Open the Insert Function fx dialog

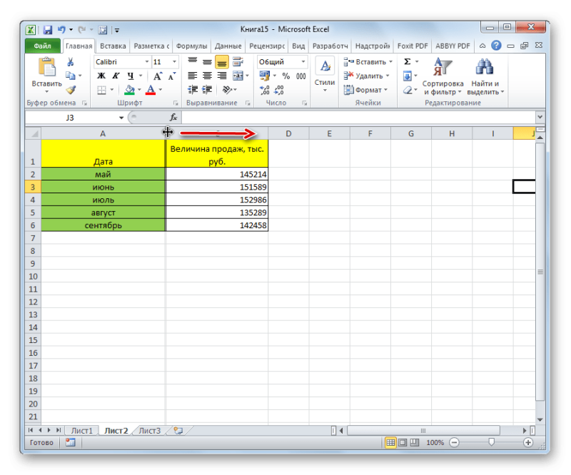click(x=173, y=117)
